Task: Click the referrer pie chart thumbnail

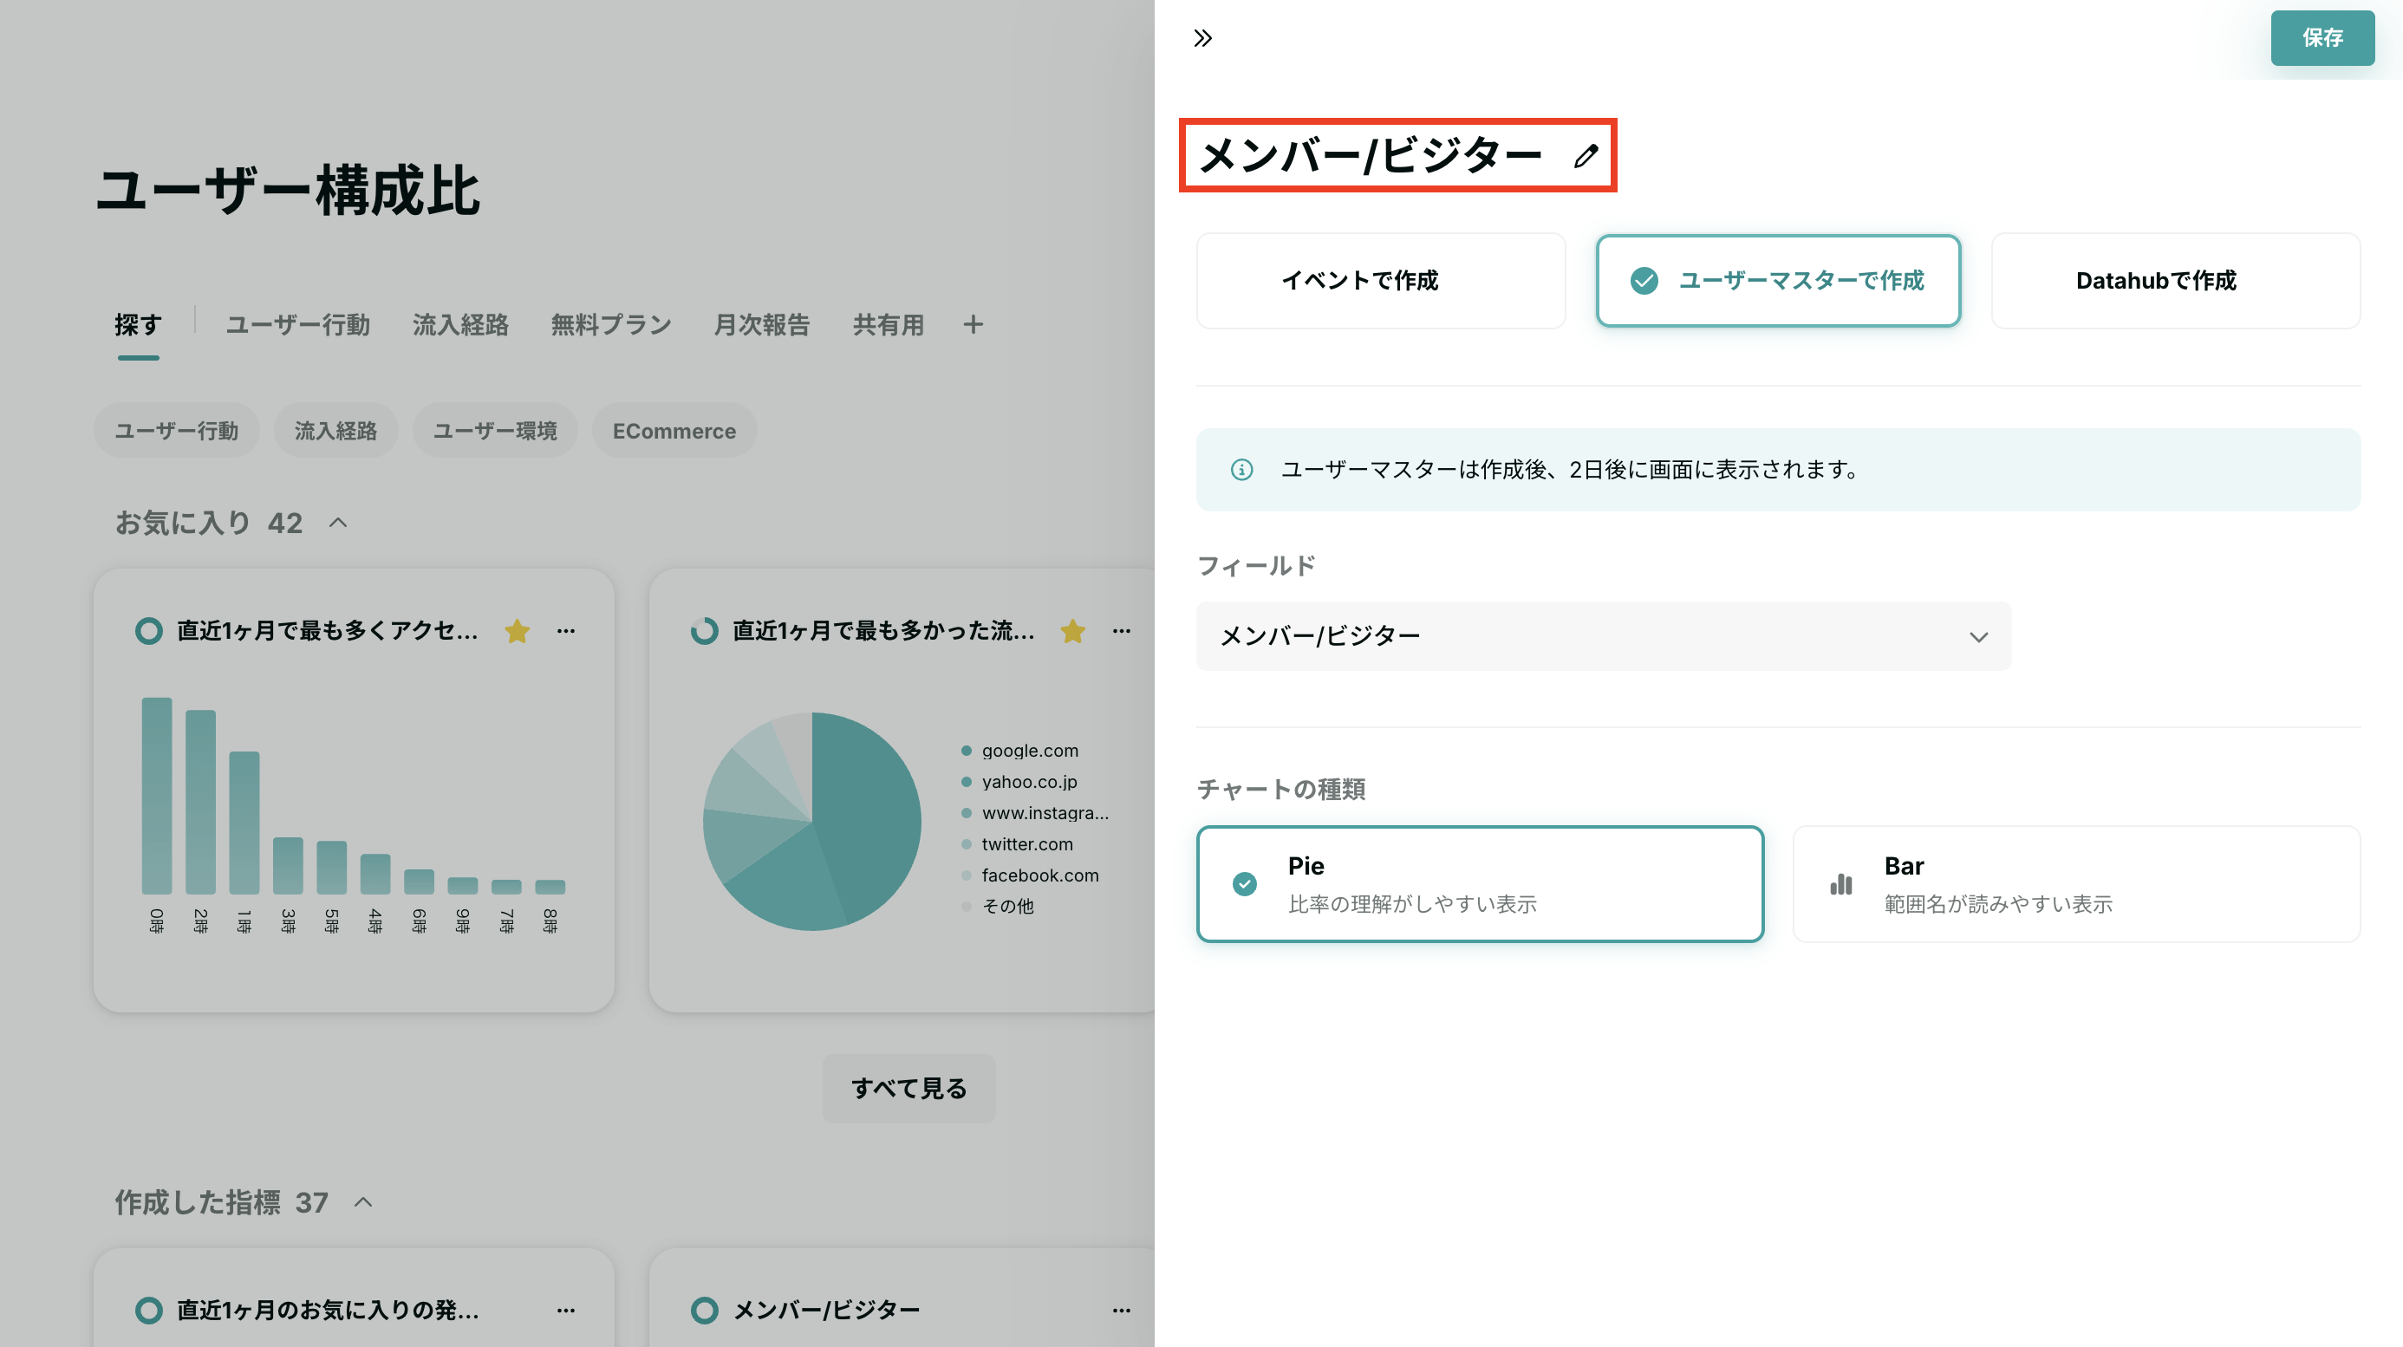Action: tap(811, 822)
